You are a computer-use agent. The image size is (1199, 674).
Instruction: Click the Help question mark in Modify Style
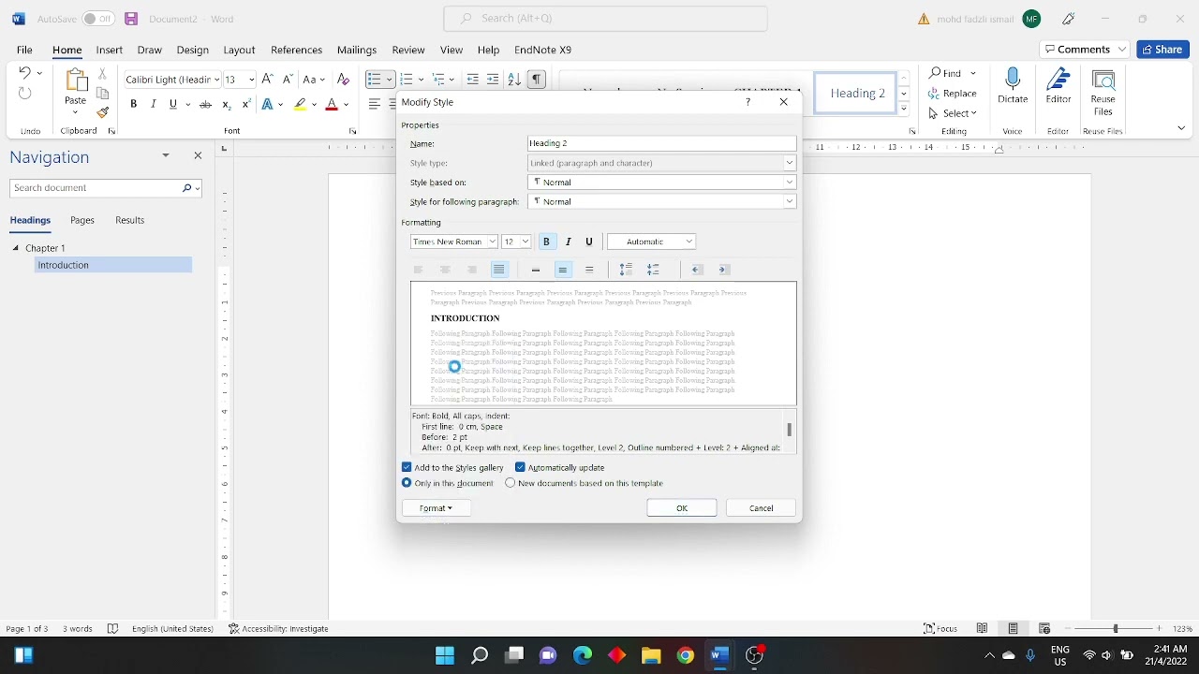[x=748, y=102]
